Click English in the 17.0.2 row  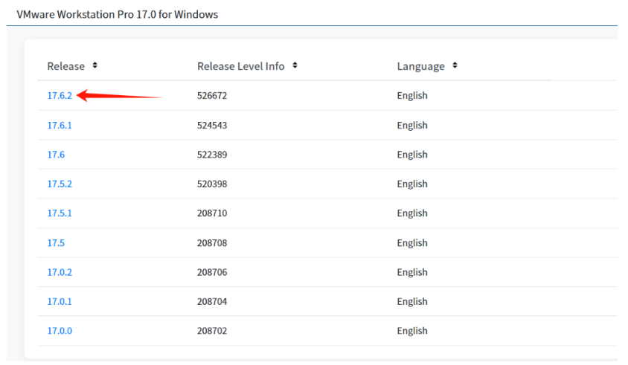412,272
